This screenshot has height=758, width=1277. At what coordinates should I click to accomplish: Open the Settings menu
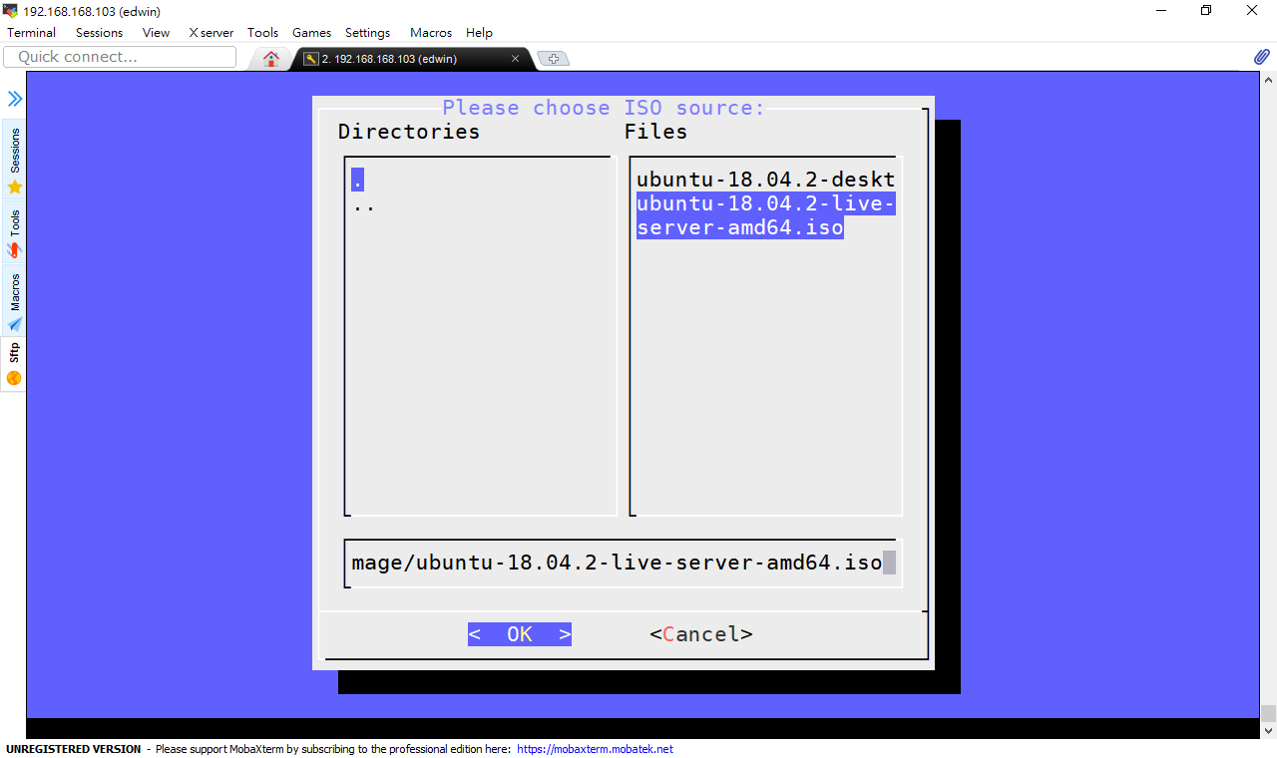pyautogui.click(x=367, y=32)
